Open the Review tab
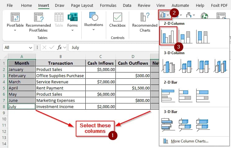This screenshot has width=231, height=148. click(144, 6)
